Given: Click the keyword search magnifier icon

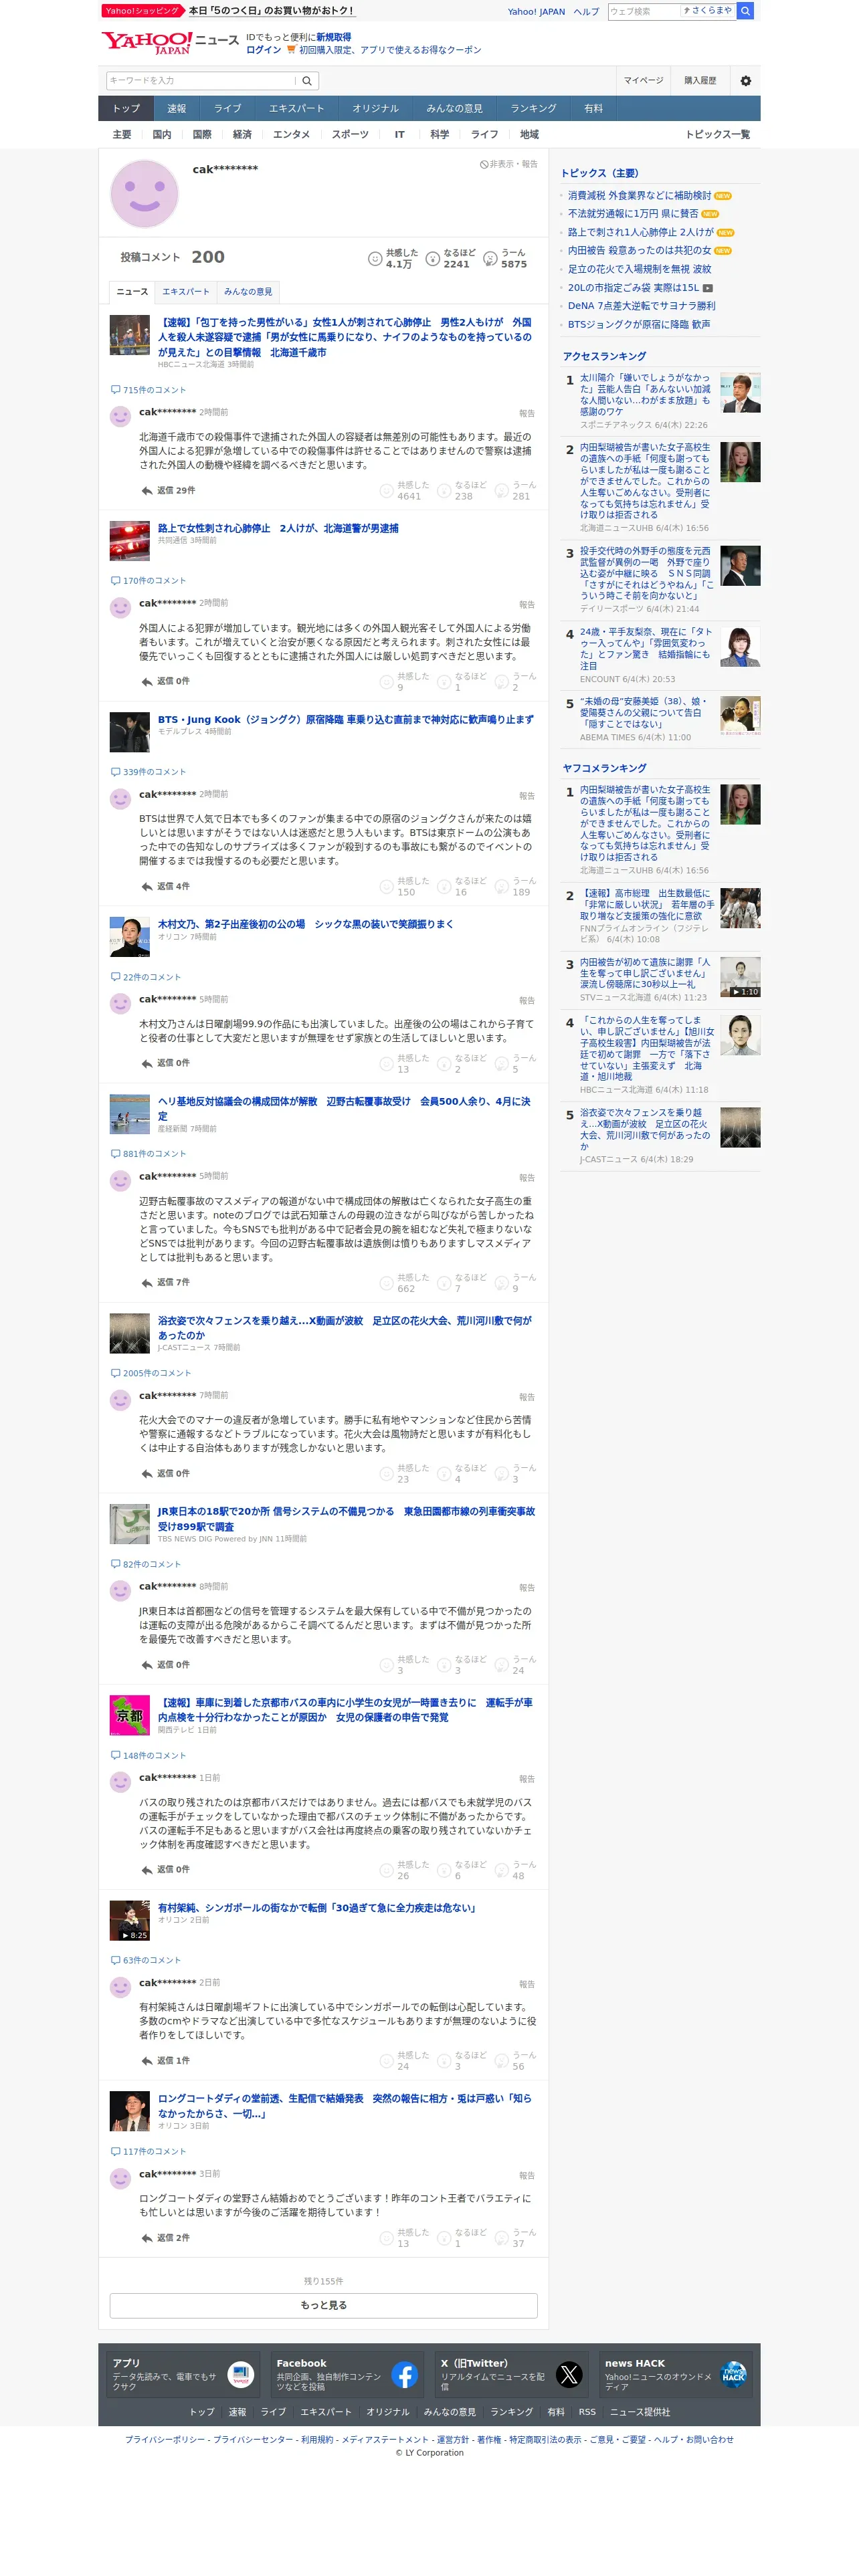Looking at the screenshot, I should (307, 81).
